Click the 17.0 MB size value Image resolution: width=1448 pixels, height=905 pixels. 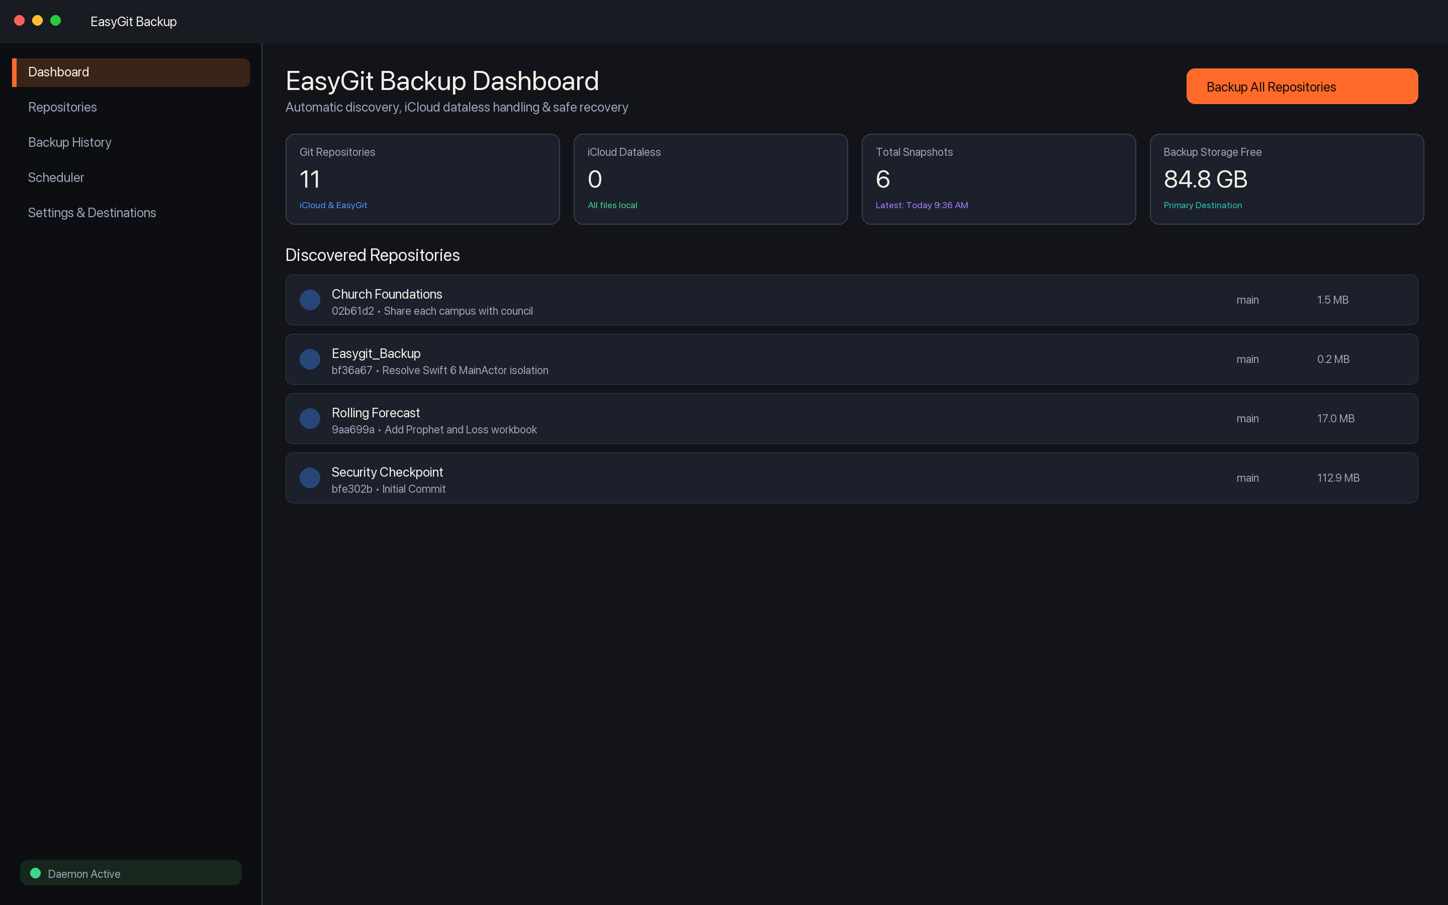(1335, 418)
